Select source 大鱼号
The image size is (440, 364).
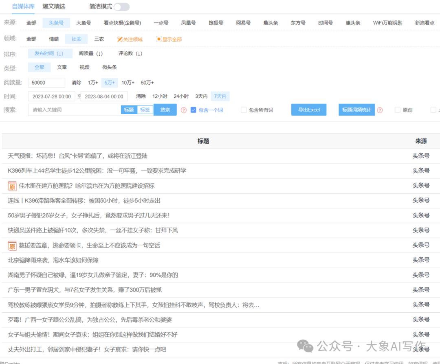coord(84,23)
